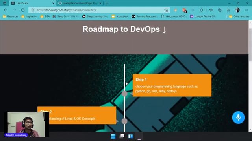Click the scrollbar up arrow
Image resolution: width=252 pixels, height=141 pixels.
(250, 22)
